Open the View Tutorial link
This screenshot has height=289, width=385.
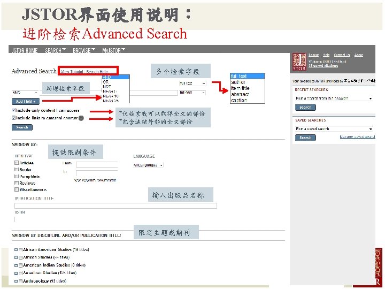[x=72, y=72]
